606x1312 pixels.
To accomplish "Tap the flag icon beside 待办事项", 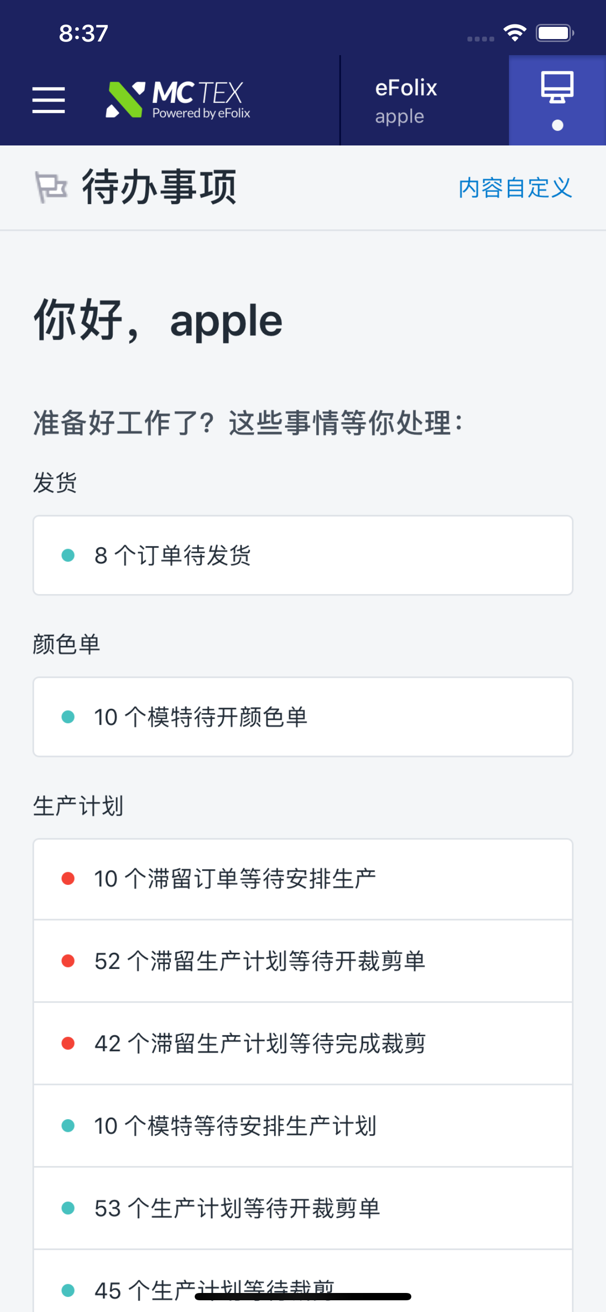I will [50, 187].
